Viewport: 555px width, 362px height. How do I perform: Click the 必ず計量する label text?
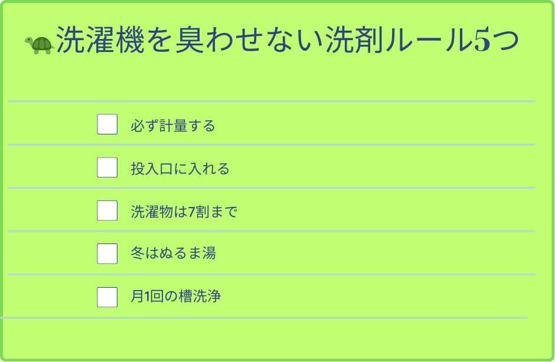pyautogui.click(x=172, y=126)
